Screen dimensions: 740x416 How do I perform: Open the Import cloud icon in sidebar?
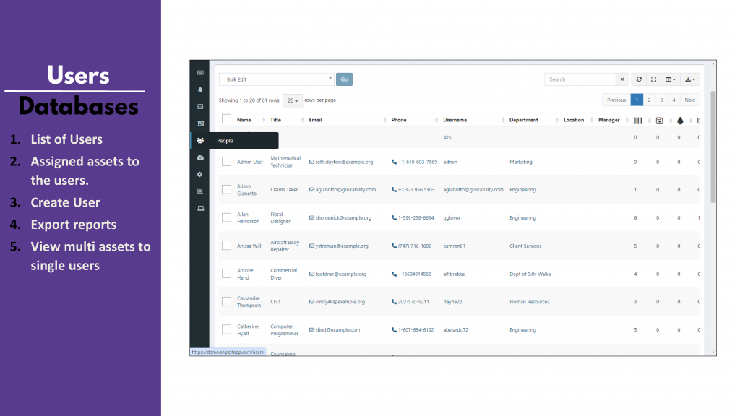click(200, 157)
